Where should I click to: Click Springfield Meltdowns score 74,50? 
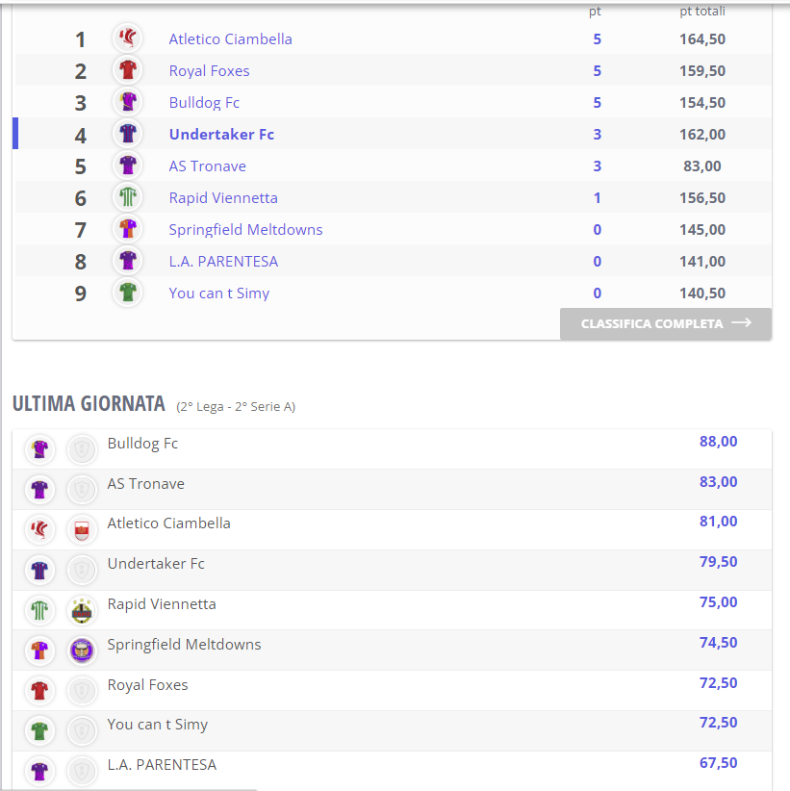(719, 642)
